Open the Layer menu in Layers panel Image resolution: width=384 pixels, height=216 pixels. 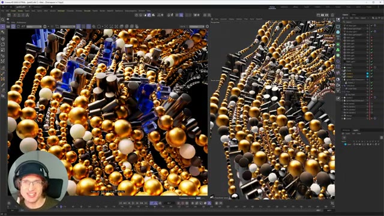point(347,133)
